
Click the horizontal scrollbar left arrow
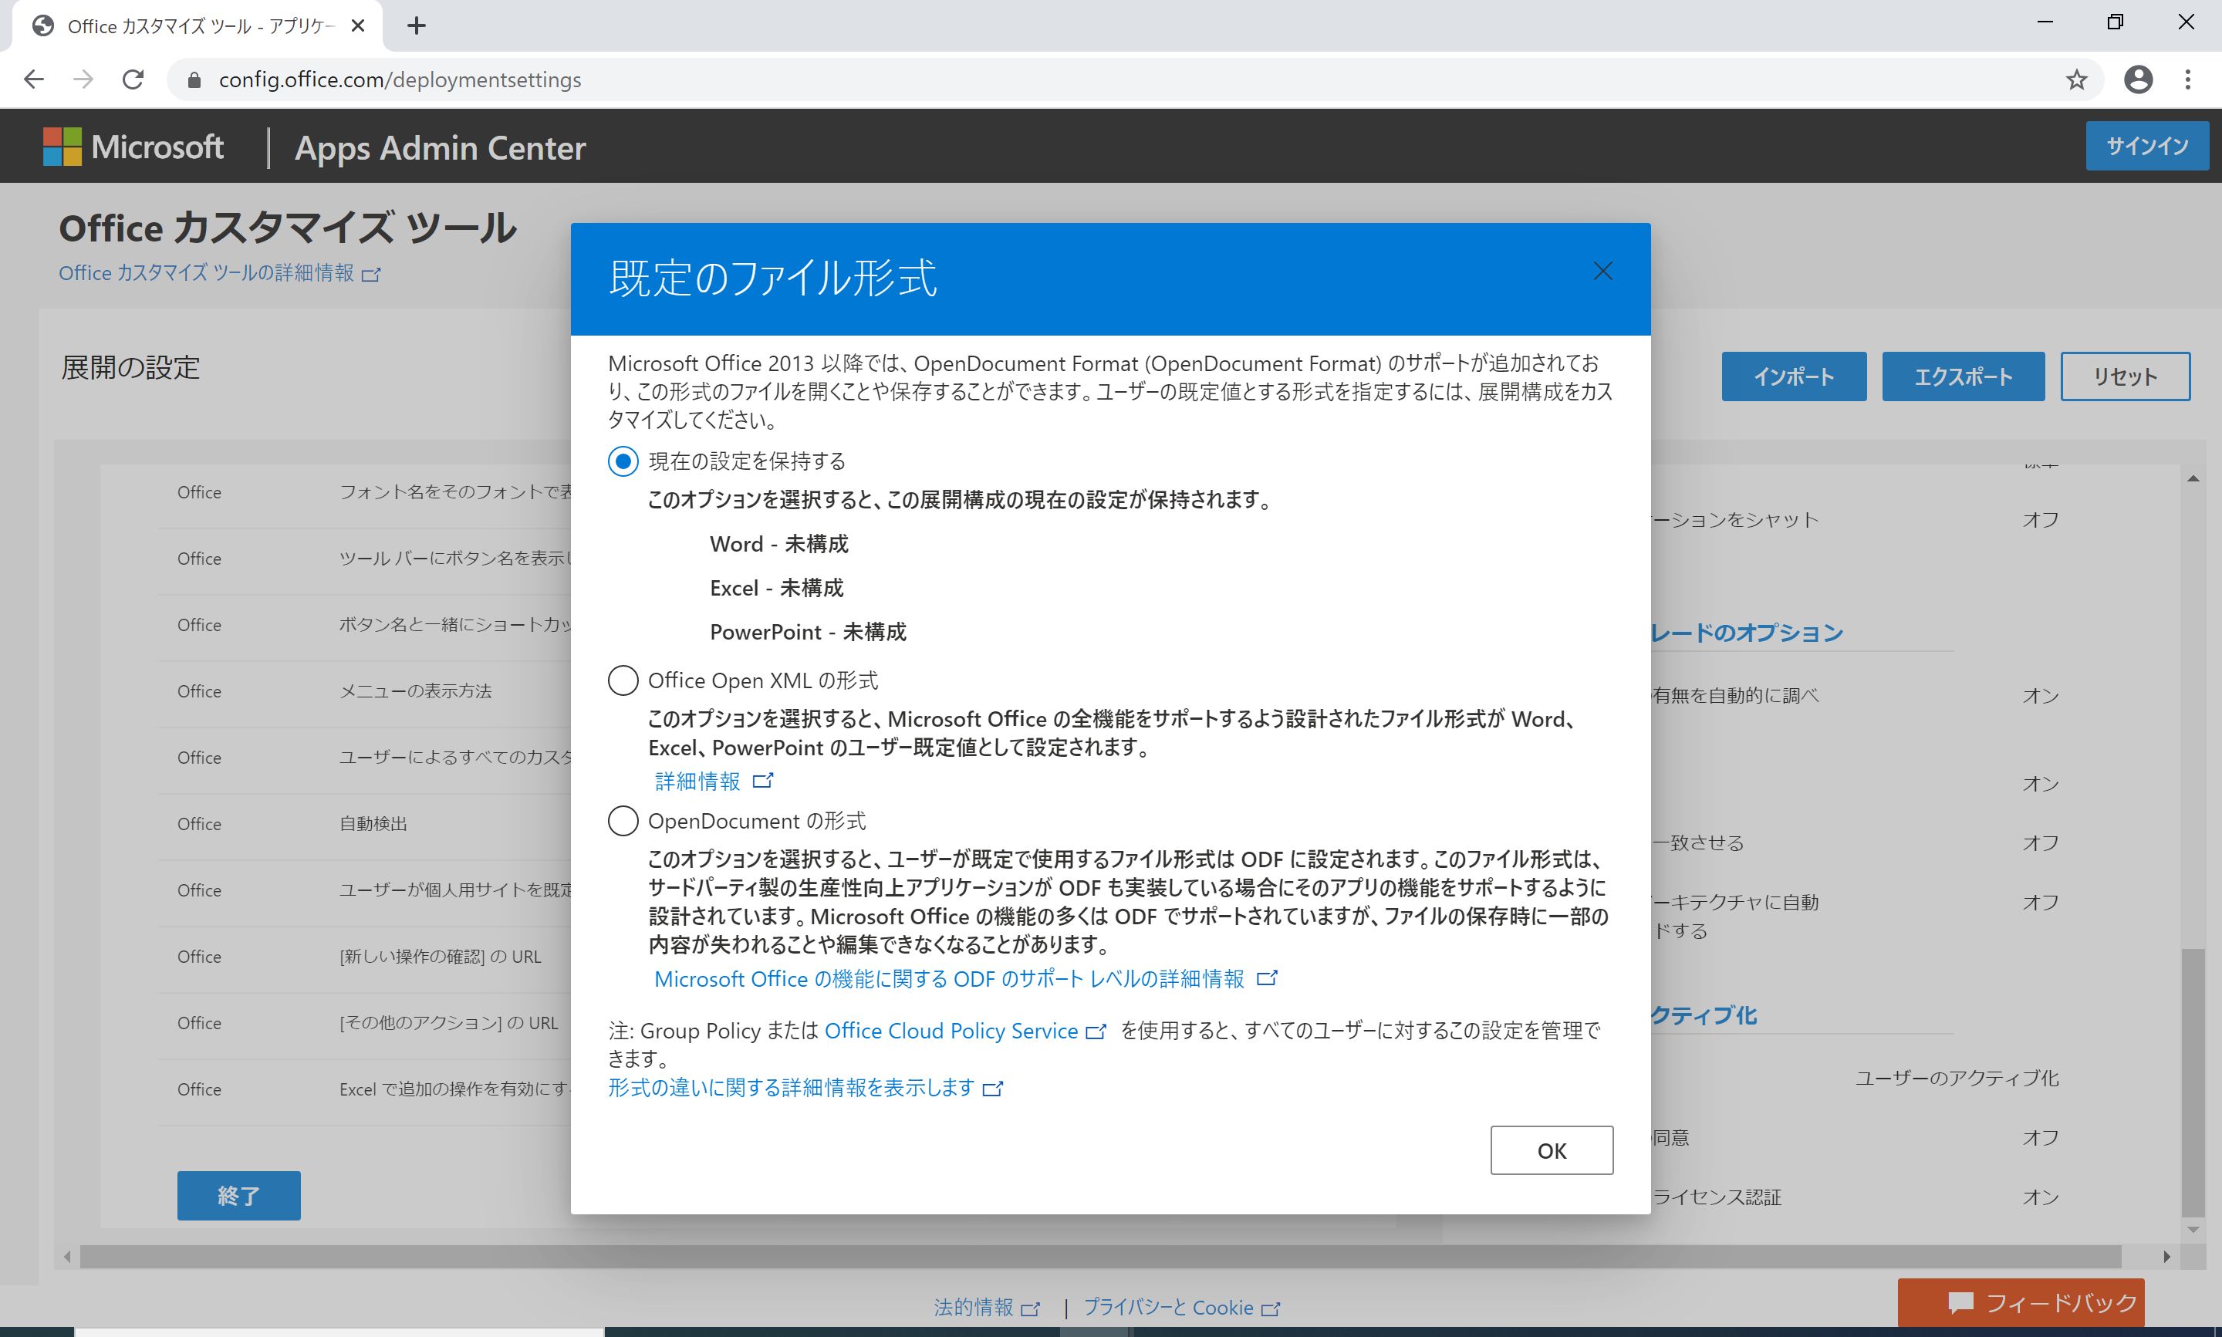click(x=68, y=1257)
